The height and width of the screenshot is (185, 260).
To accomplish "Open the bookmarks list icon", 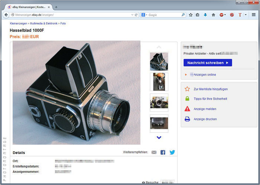I will [197, 15].
